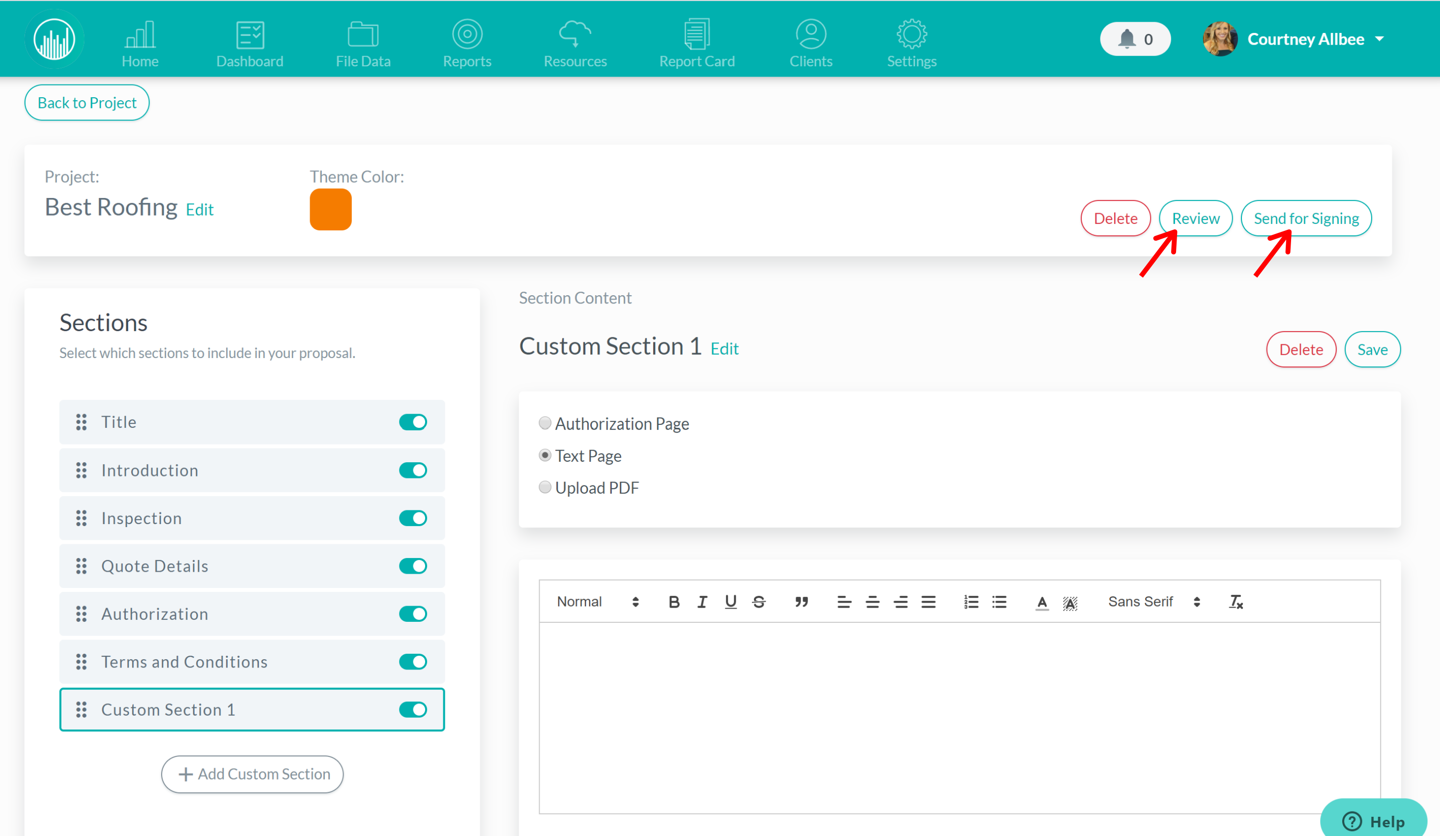Center align text
This screenshot has height=836, width=1440.
pos(872,602)
